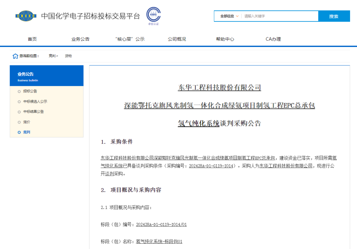Screen dimensions: 357x249
Task: Click the home icon in the breadcrumb bar
Action: tap(16, 56)
